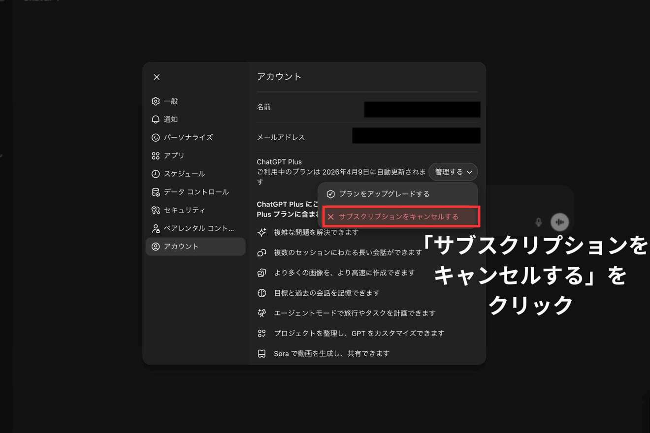650x433 pixels.
Task: Click the agent icon by エージェントモードで旅行
Action: [262, 313]
